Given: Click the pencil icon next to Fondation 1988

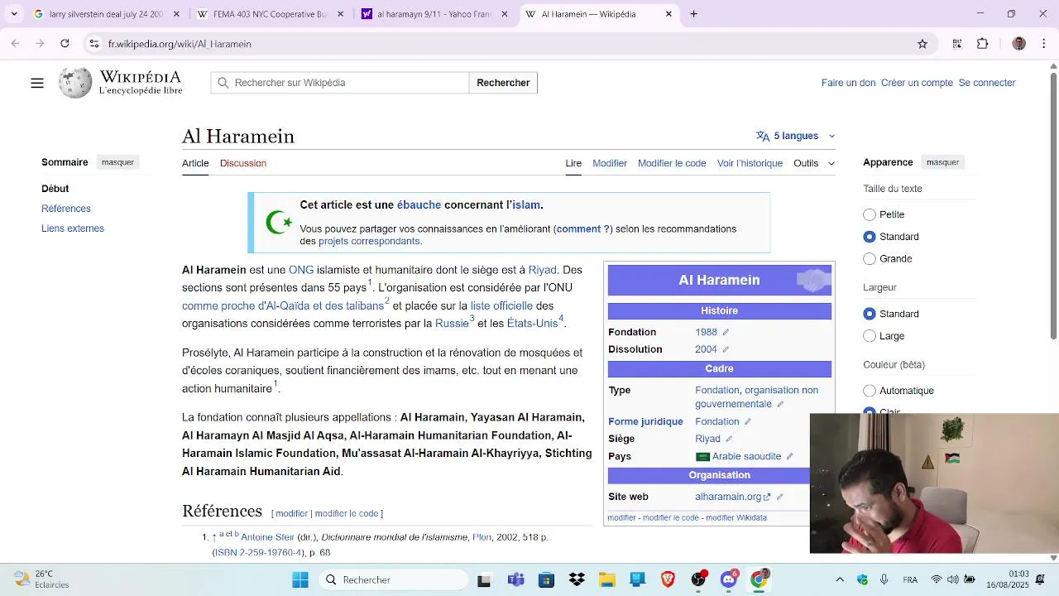Looking at the screenshot, I should click(726, 332).
